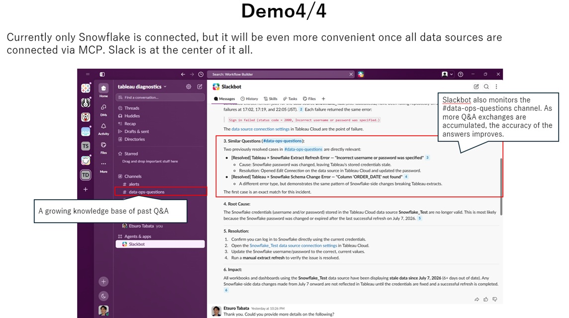This screenshot has height=318, width=569.
Task: Toggle the sidebar panel icon
Action: [102, 75]
